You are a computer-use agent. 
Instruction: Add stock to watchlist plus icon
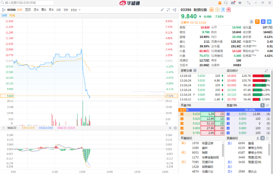(x=269, y=21)
